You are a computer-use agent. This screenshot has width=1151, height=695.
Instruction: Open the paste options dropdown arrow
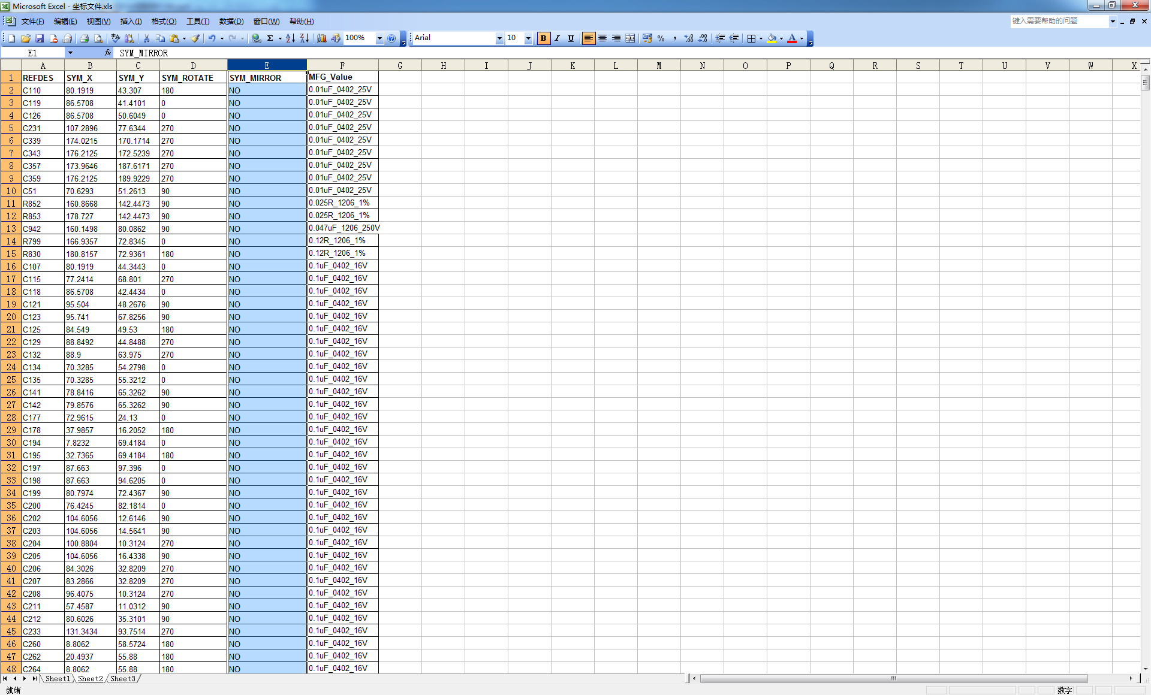184,38
